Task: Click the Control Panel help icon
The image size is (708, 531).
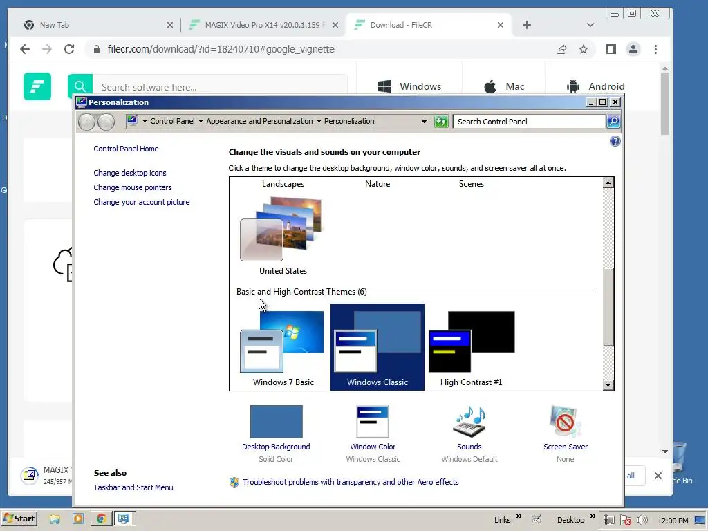Action: (615, 141)
